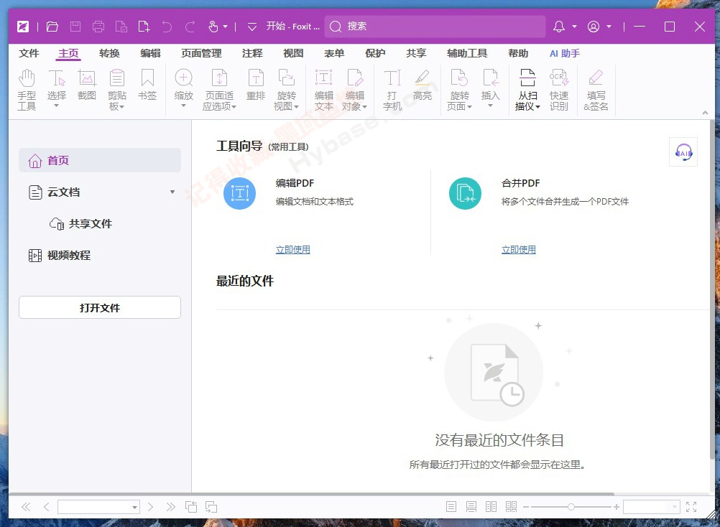Select the 手型工具 hand tool

27,90
